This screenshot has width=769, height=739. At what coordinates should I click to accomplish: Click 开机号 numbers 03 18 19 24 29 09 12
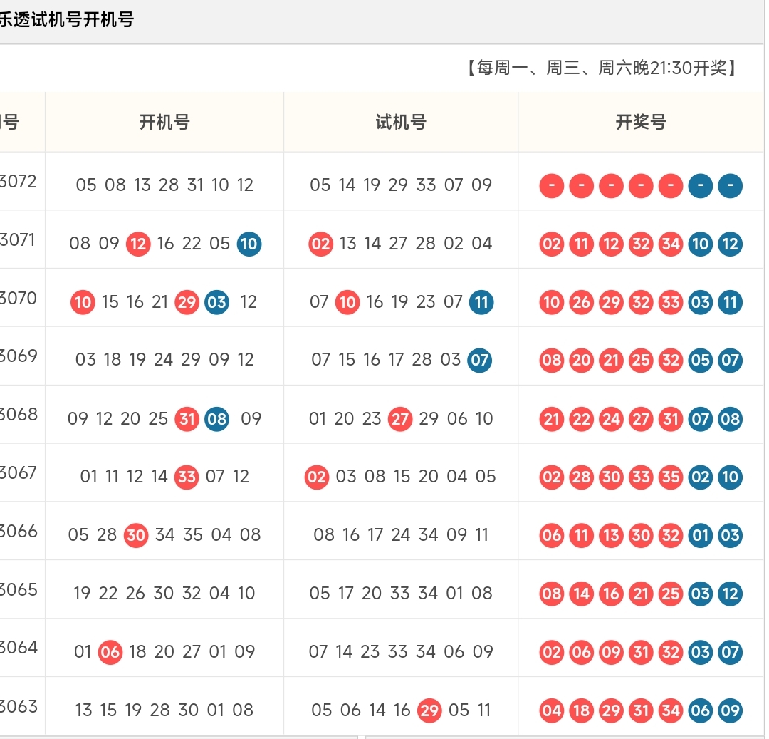[164, 360]
